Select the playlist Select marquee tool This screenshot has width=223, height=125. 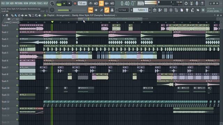click(x=33, y=15)
